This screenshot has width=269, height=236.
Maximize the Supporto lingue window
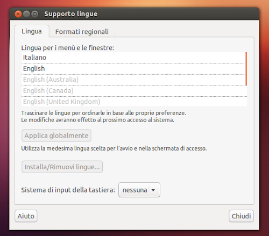[x=34, y=14]
